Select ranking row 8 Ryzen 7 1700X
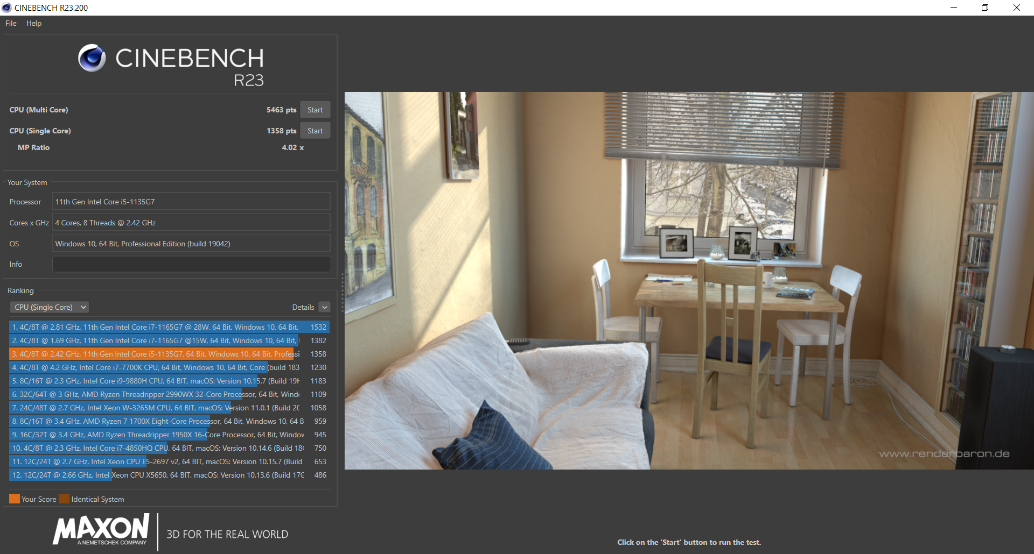Image resolution: width=1034 pixels, height=554 pixels. pos(169,421)
